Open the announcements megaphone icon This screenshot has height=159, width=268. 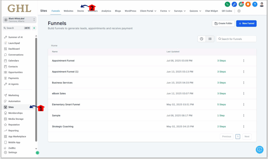(241, 4)
